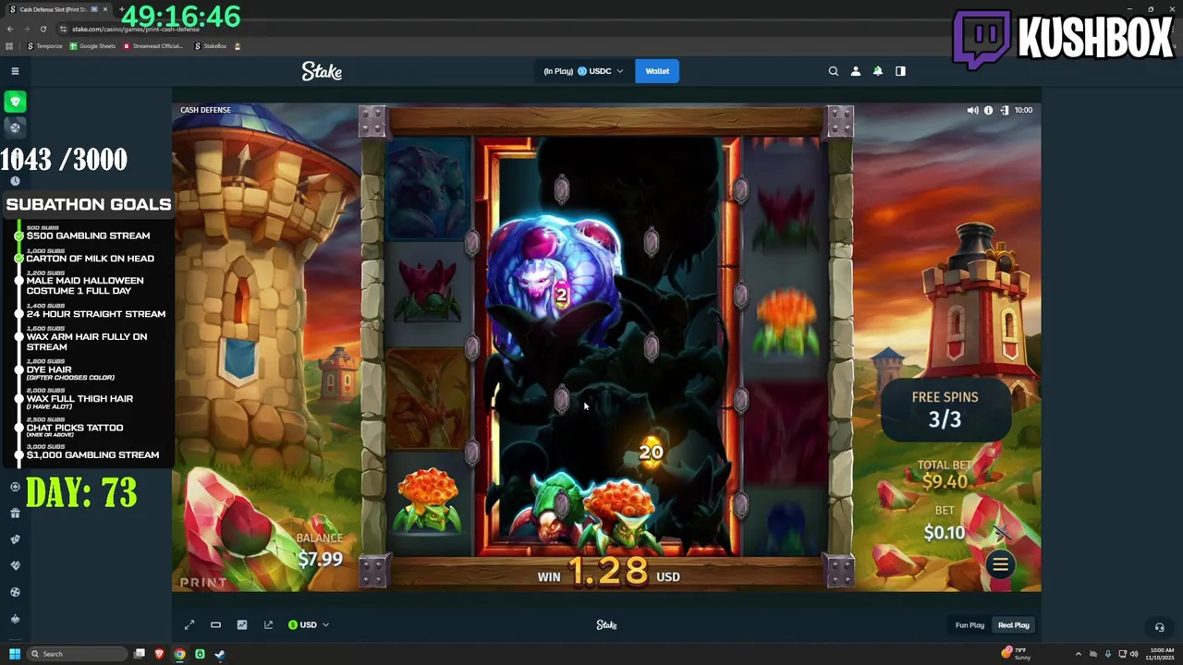This screenshot has height=665, width=1183.
Task: Open the StakeBox bookmark
Action: (x=211, y=46)
